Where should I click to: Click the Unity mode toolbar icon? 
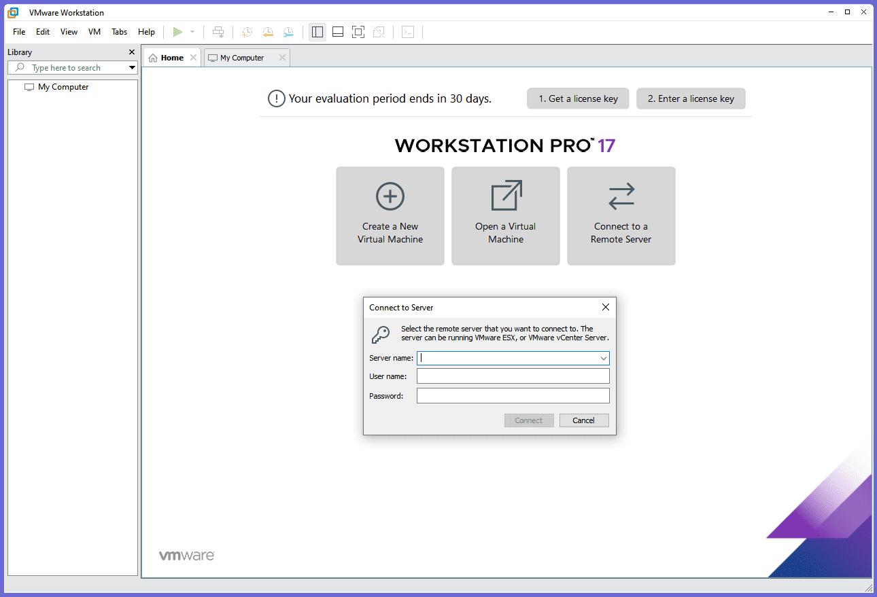pos(379,32)
